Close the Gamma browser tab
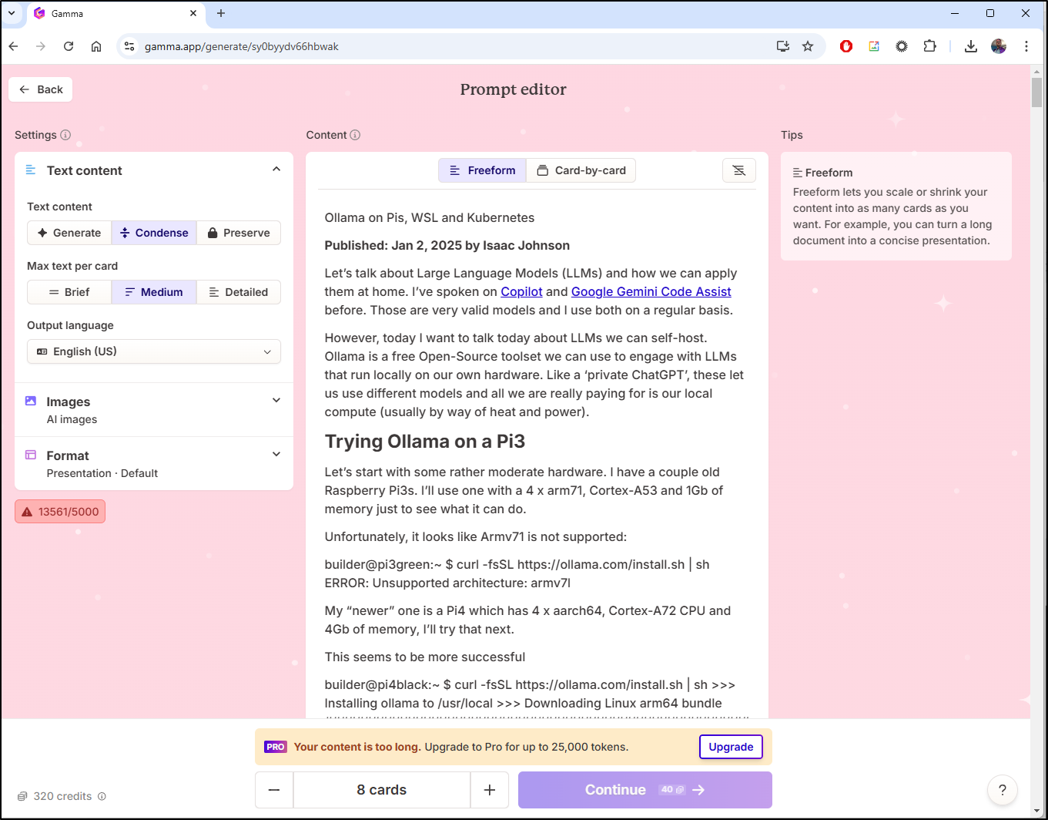The image size is (1048, 820). tap(193, 13)
